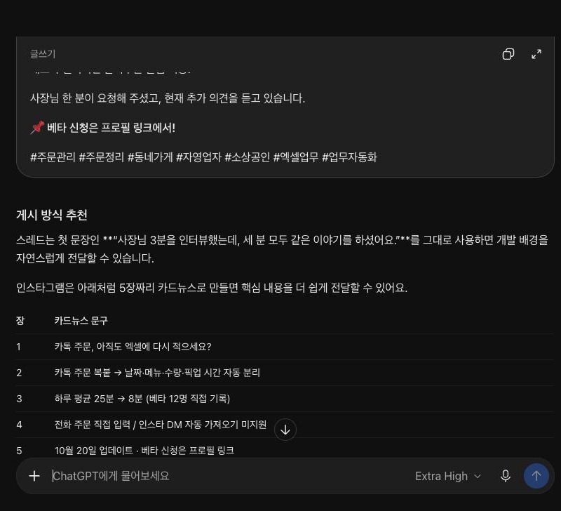Select row 카톡 주문 복붙 → 날짜·메뉴·수량
This screenshot has width=561, height=511.
coord(285,373)
